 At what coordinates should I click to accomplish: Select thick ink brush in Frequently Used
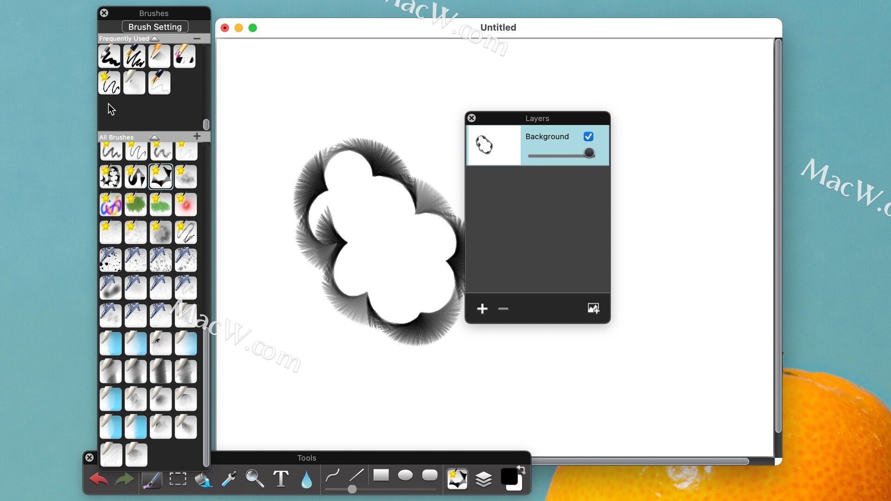(x=110, y=56)
